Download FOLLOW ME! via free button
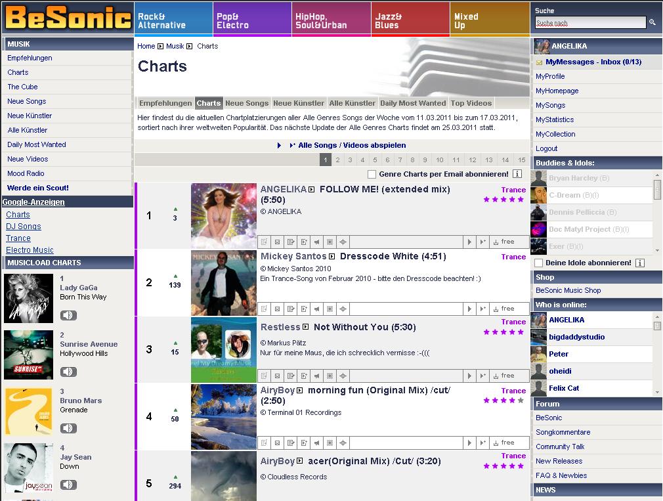 [x=509, y=242]
